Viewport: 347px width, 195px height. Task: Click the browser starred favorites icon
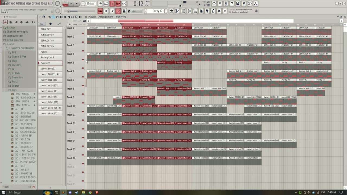[32, 22]
